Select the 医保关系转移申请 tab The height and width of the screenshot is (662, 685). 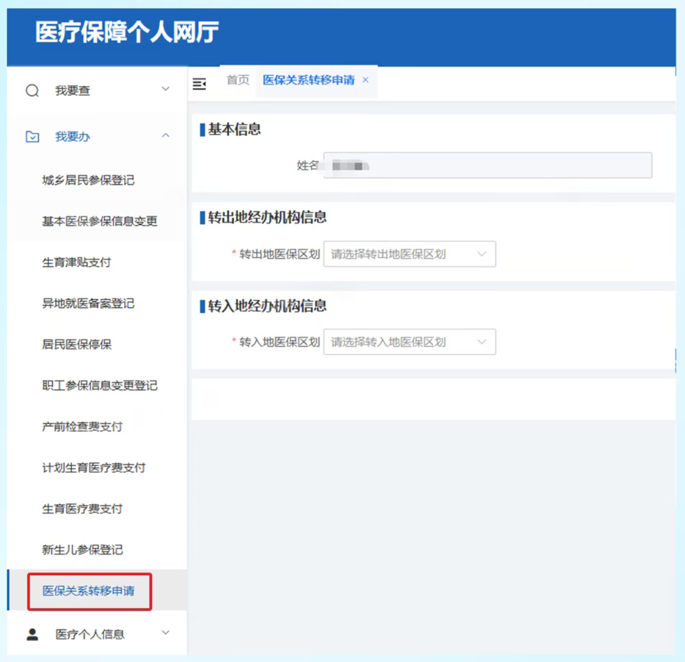[309, 80]
